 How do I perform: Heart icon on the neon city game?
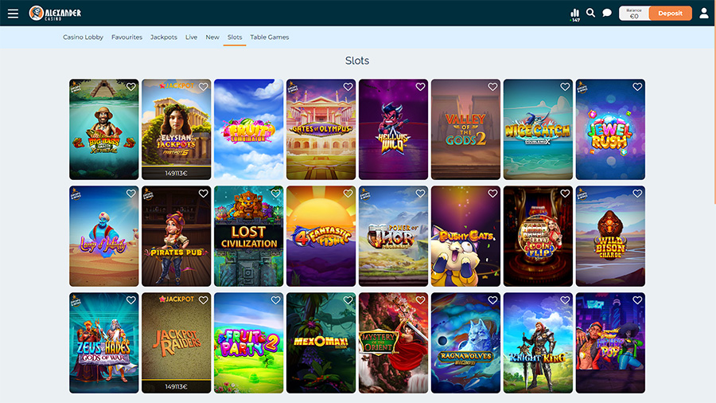[637, 300]
